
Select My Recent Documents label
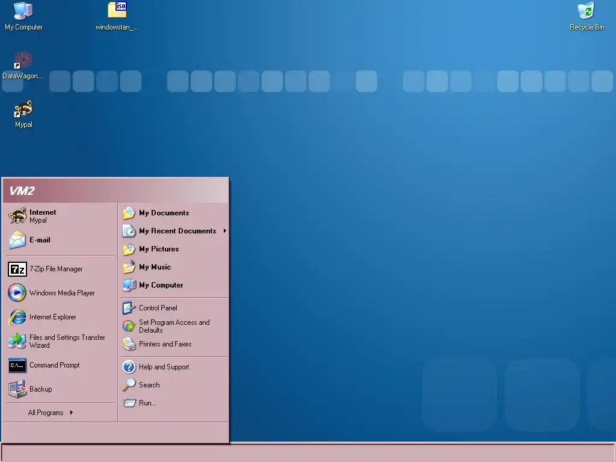click(x=177, y=231)
